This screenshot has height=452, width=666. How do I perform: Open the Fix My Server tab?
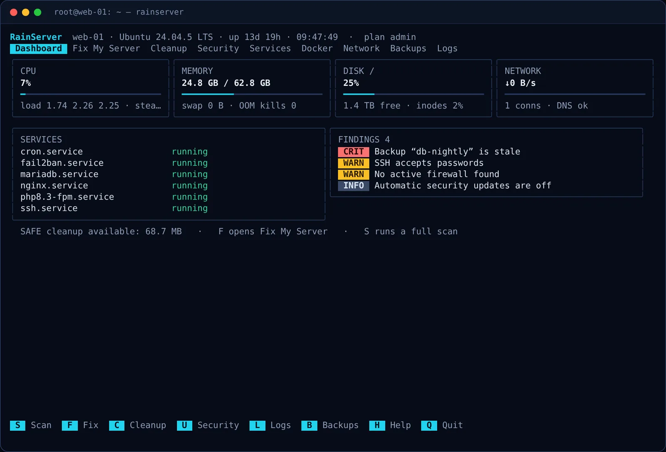coord(106,49)
